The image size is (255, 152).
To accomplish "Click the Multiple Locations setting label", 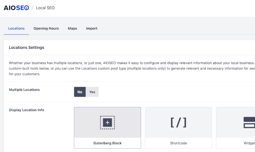I will coord(24,90).
